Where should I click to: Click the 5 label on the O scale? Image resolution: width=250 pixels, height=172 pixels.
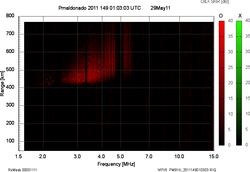pos(229,130)
